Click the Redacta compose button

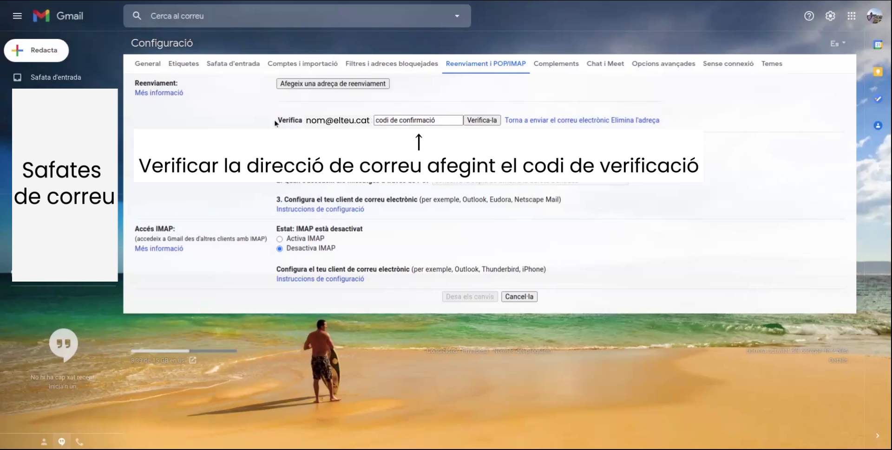point(36,50)
